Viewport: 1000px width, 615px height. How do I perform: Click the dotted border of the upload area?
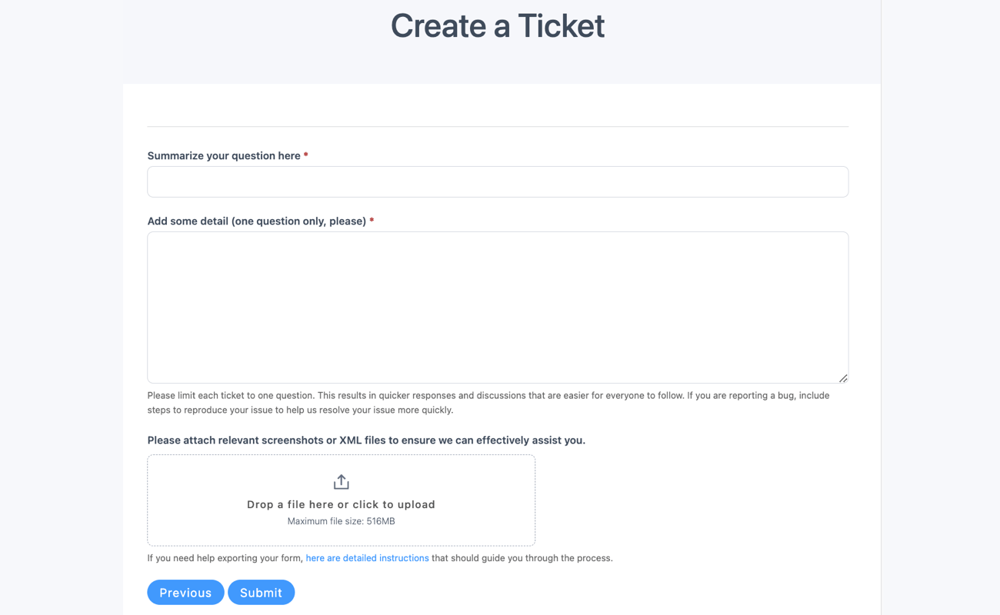(341, 454)
